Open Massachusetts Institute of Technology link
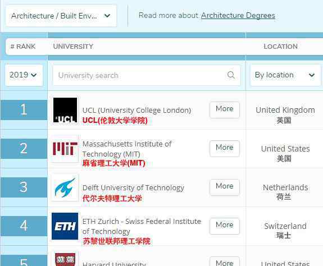This screenshot has height=266, width=323. 127,149
